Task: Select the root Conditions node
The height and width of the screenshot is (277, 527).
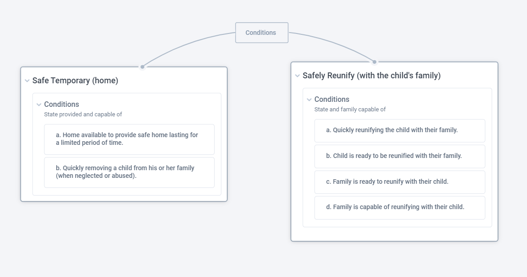Action: pos(262,33)
